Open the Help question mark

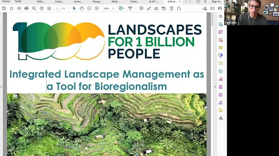tap(198, 2)
